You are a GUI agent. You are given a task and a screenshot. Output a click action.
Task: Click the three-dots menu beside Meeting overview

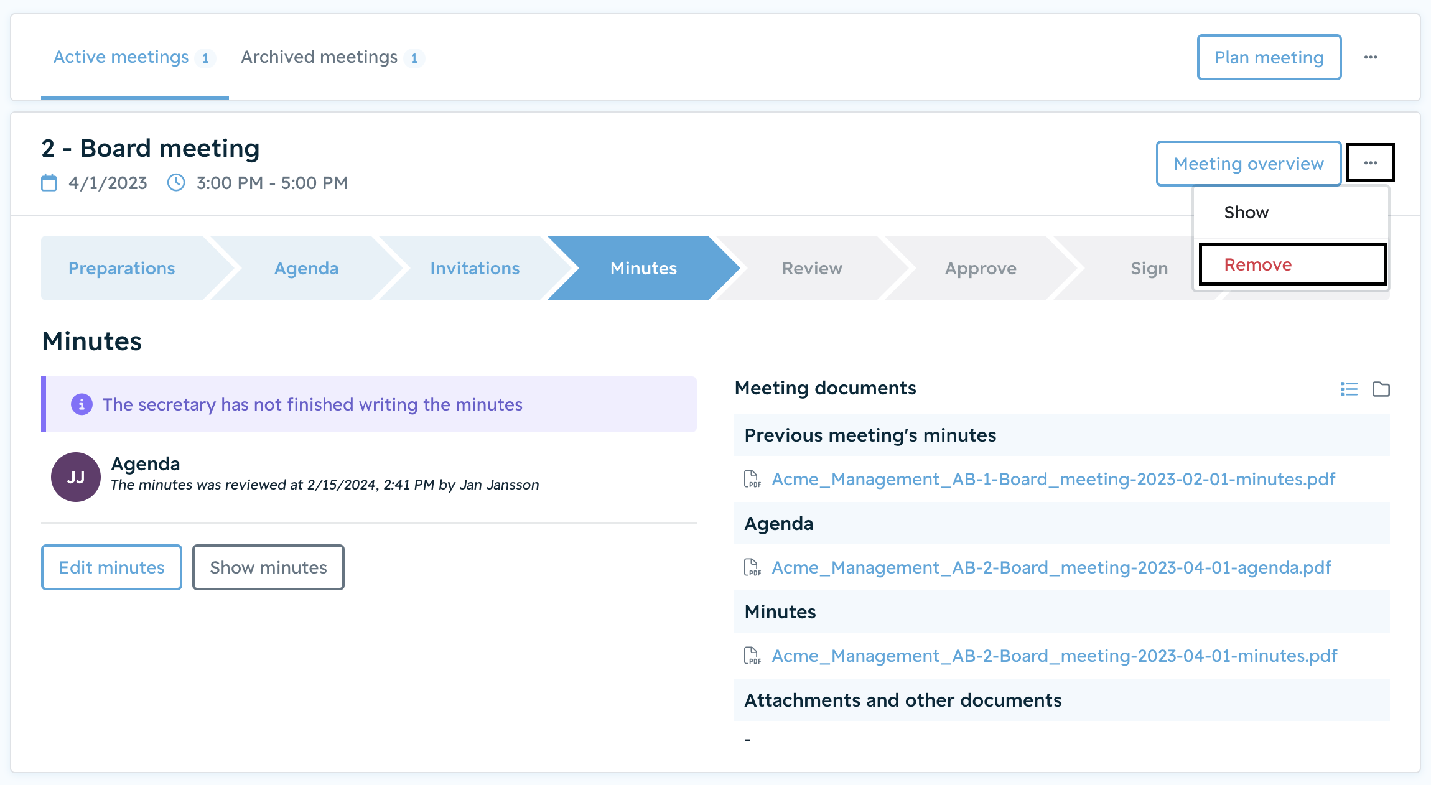pyautogui.click(x=1371, y=163)
